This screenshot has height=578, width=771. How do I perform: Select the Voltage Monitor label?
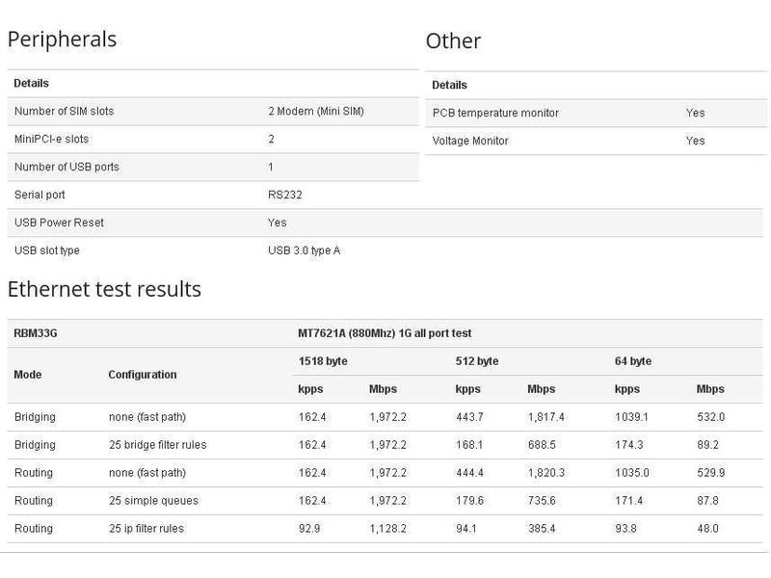coord(470,141)
